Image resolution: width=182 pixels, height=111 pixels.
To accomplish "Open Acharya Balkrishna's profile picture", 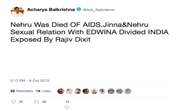I will pos(17,12).
